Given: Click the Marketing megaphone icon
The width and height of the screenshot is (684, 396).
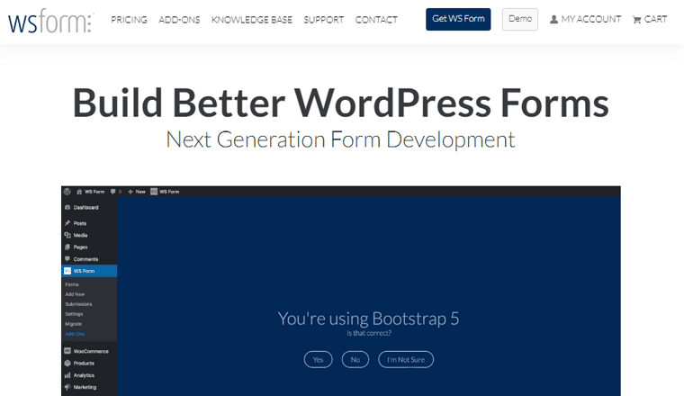Looking at the screenshot, I should [x=67, y=387].
